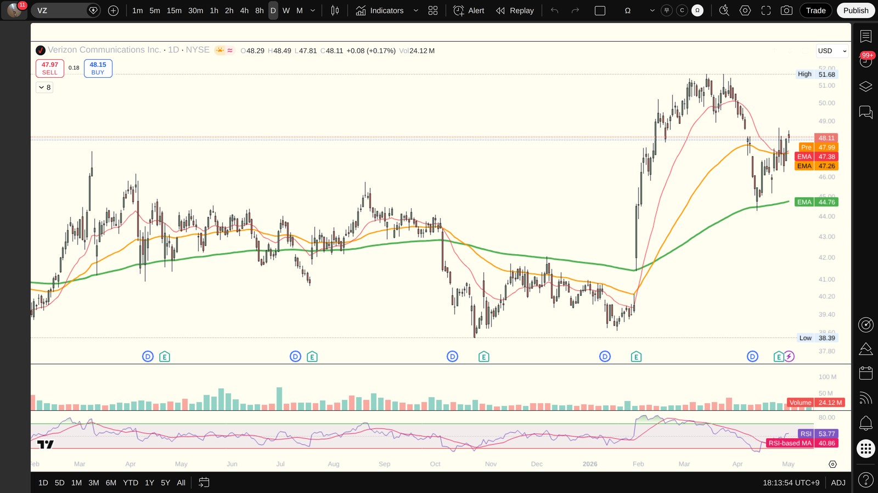Set date range to YTD
The height and width of the screenshot is (493, 878).
(131, 483)
